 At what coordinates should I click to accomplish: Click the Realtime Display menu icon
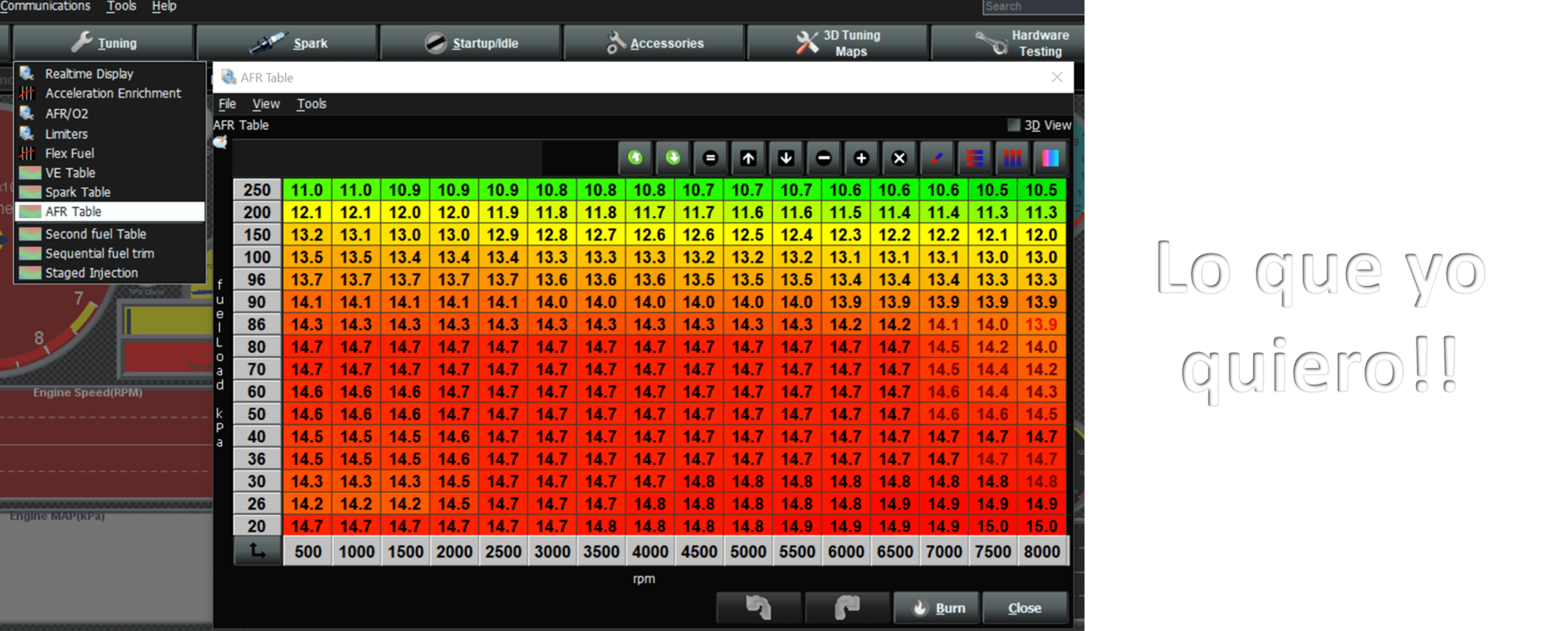tap(27, 74)
